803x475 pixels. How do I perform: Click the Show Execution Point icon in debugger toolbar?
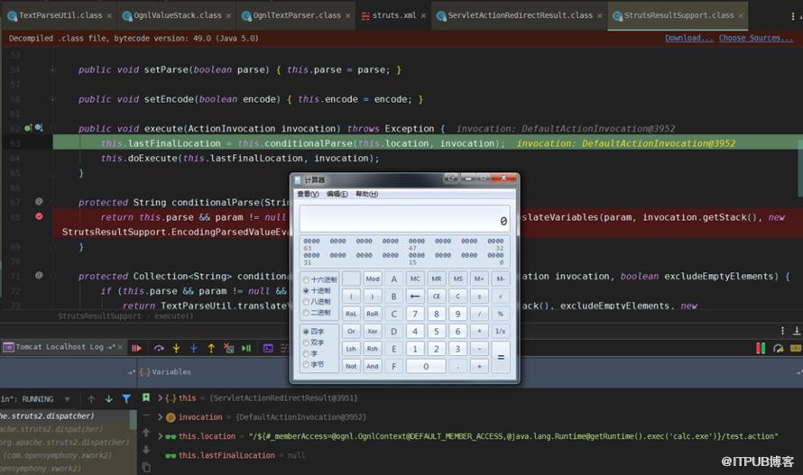click(x=136, y=348)
